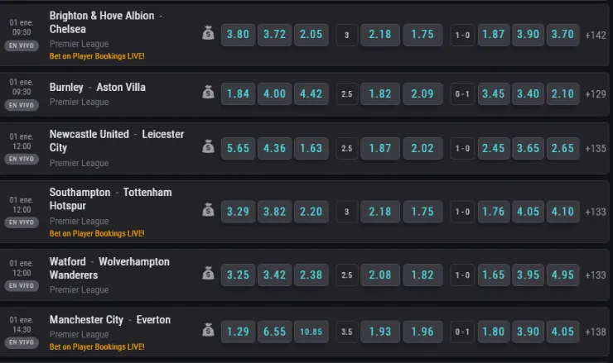Click EN VIVO badge on Newcastle match
Viewport: 613px width, 363px height.
pos(20,159)
